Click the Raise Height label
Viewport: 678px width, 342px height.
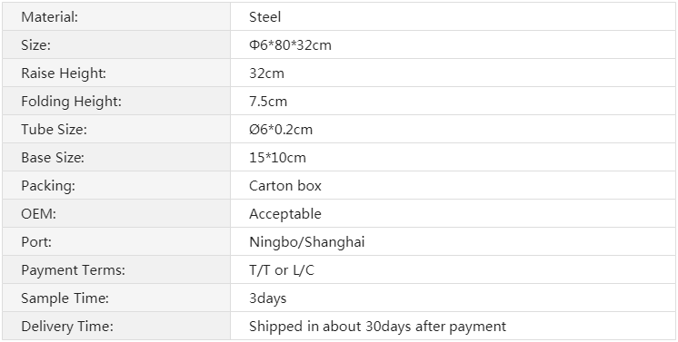click(x=64, y=73)
